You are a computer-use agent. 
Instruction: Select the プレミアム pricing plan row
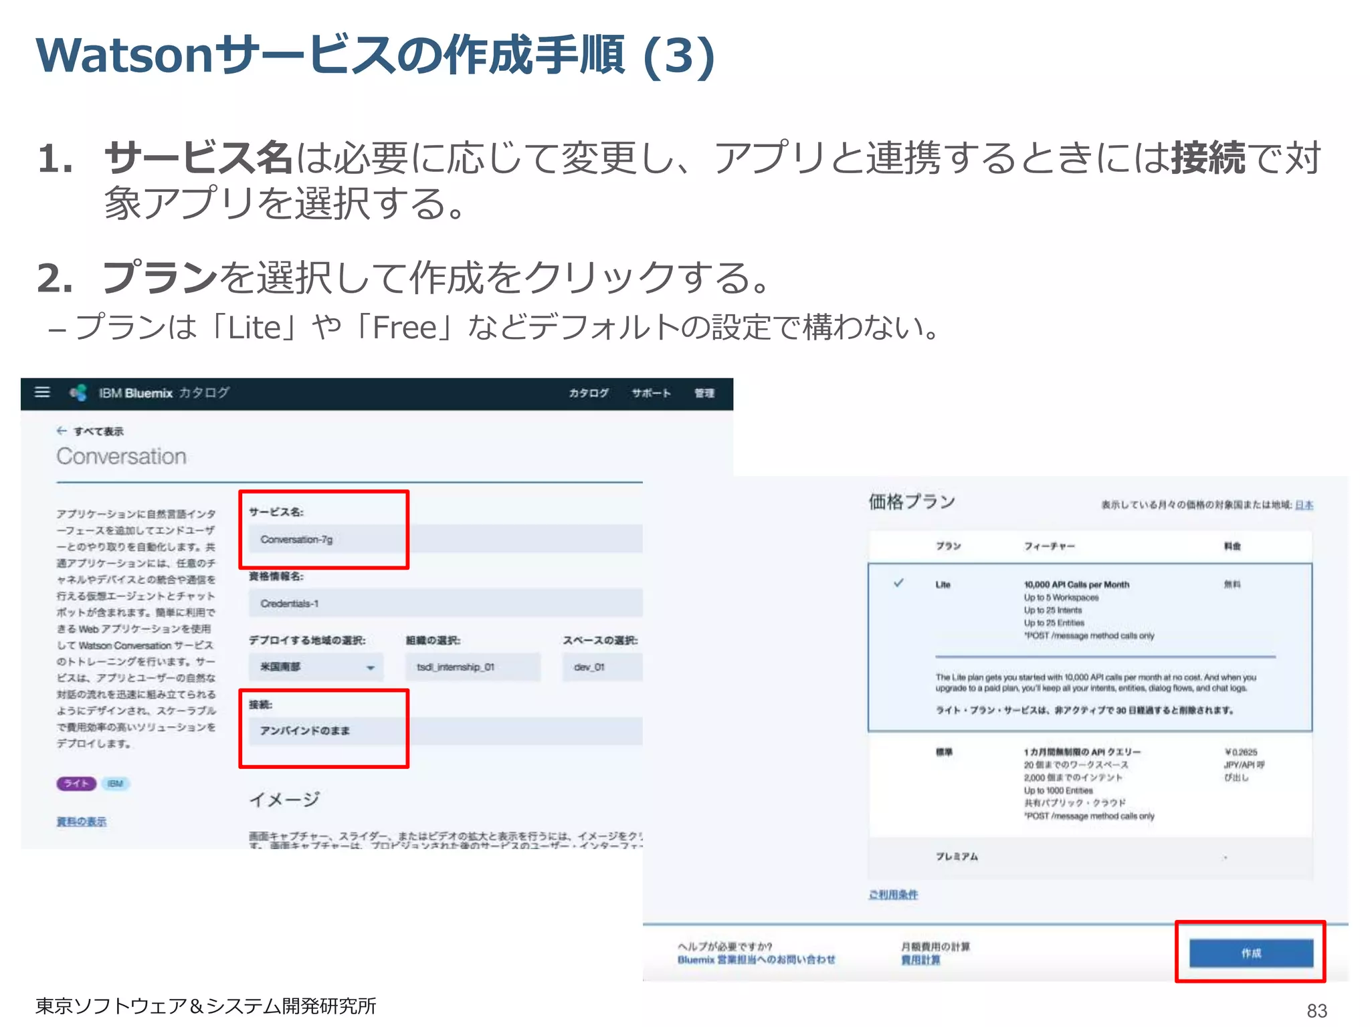pos(1090,857)
